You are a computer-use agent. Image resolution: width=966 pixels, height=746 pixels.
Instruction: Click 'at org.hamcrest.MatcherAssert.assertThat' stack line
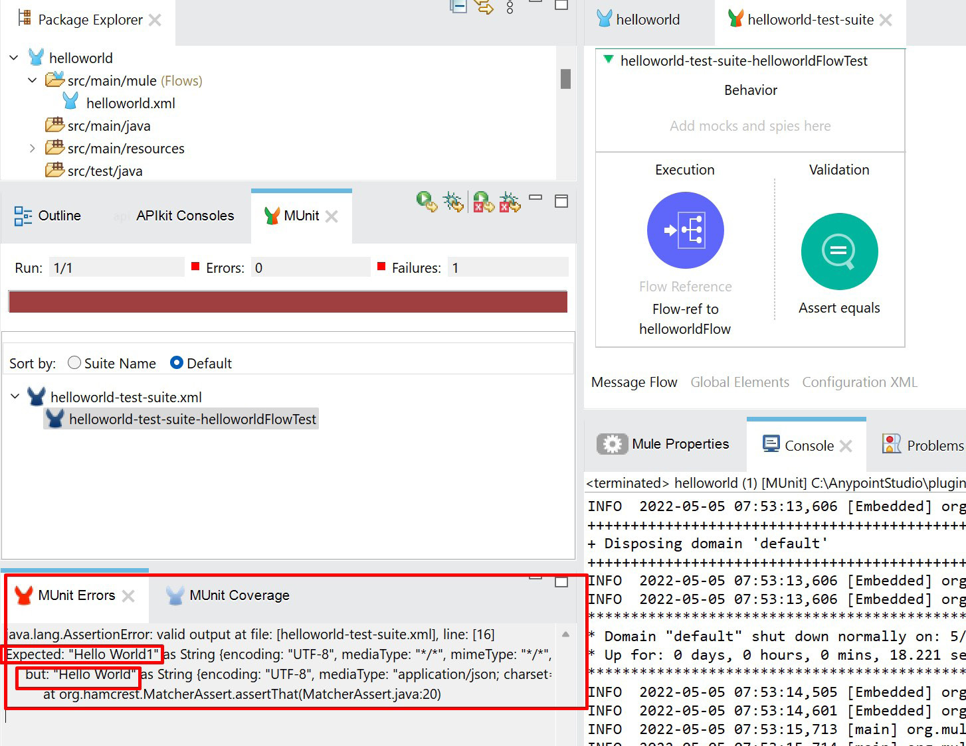coord(242,694)
